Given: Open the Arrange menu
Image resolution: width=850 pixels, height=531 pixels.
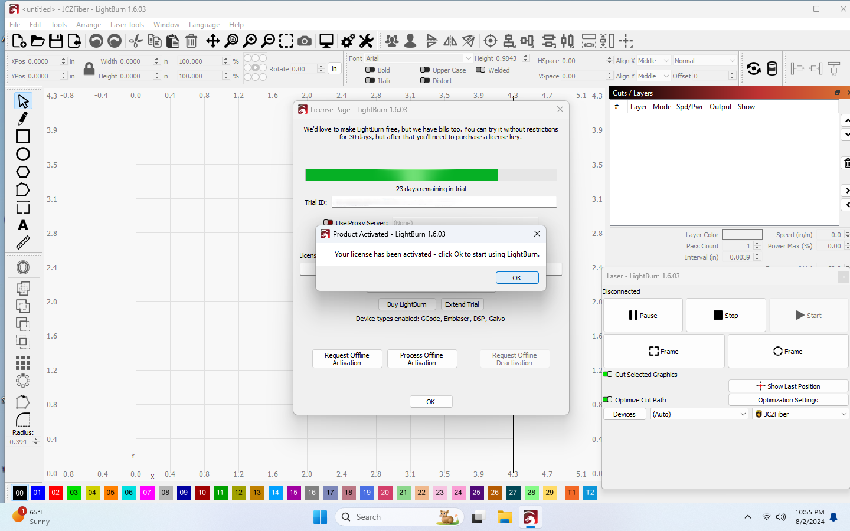Looking at the screenshot, I should (x=89, y=25).
